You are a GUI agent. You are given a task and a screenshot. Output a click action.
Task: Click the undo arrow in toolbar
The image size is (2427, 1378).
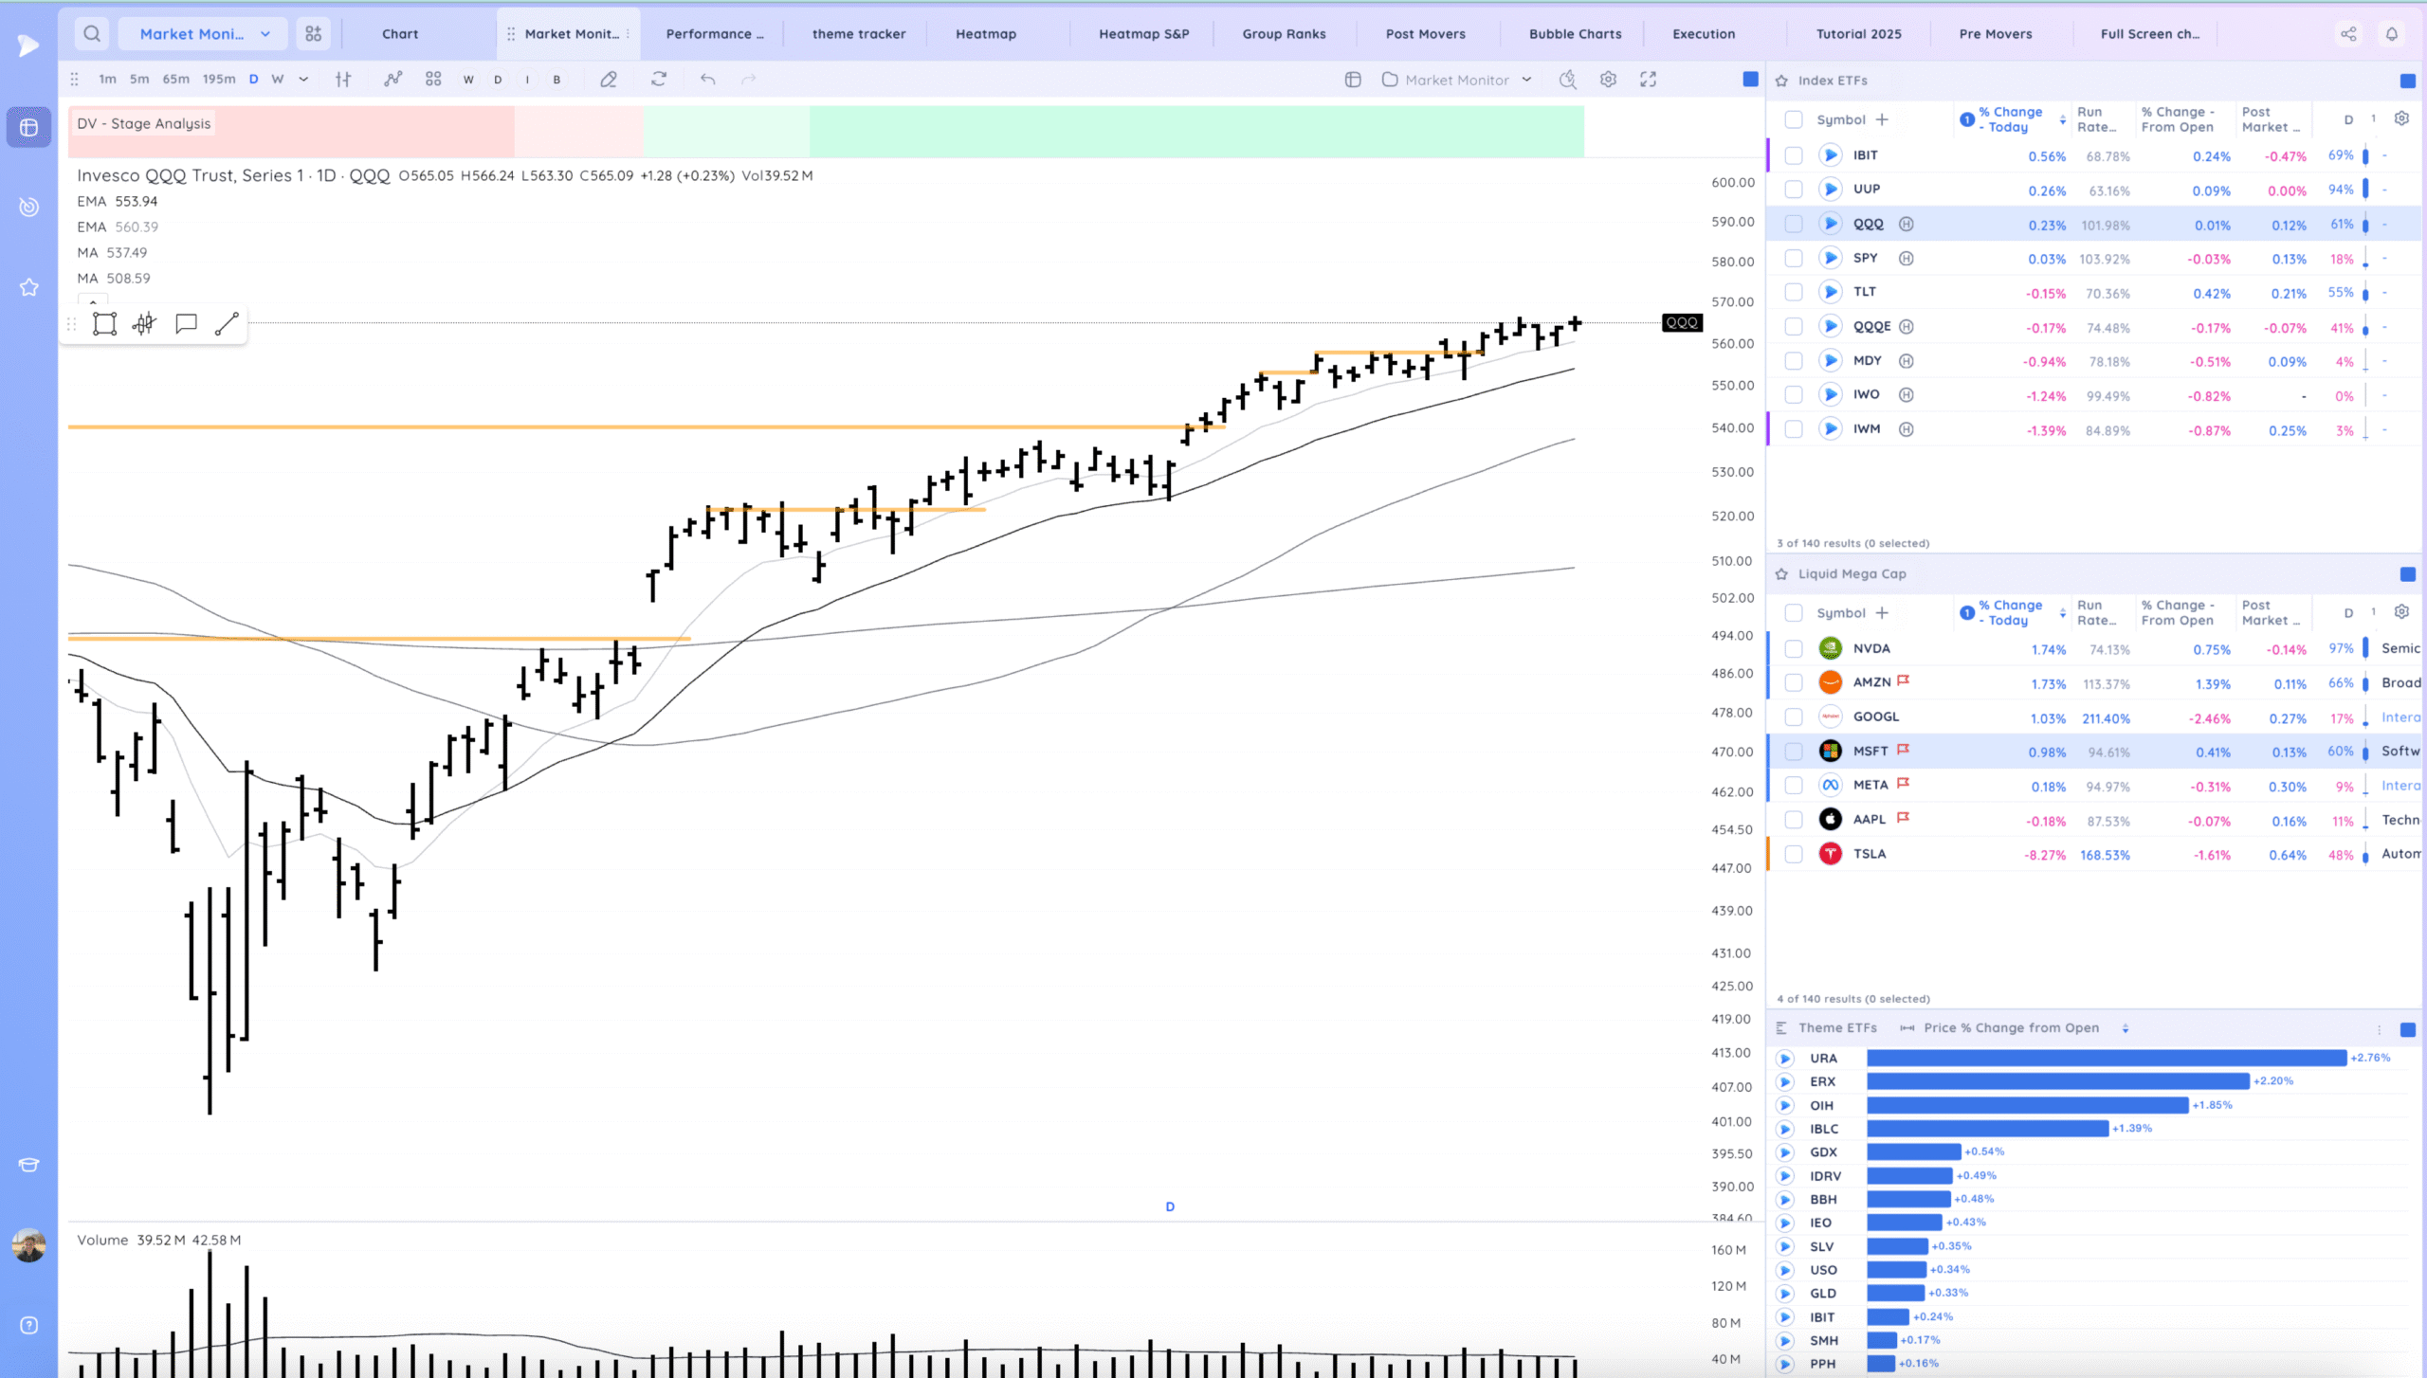[x=707, y=80]
